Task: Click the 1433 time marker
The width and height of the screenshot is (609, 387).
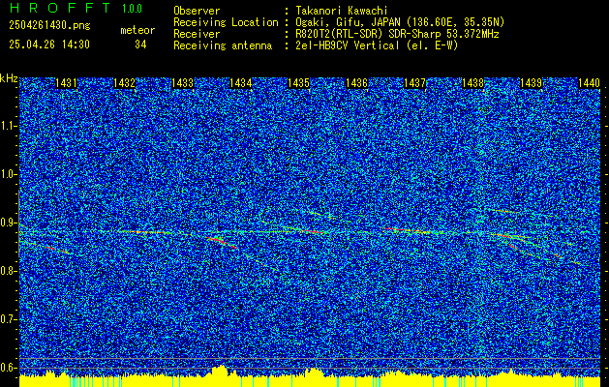Action: tap(183, 83)
